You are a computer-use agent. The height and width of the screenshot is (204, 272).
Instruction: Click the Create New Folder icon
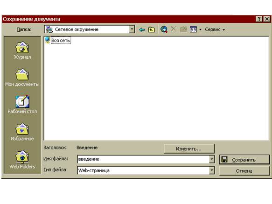click(x=183, y=29)
